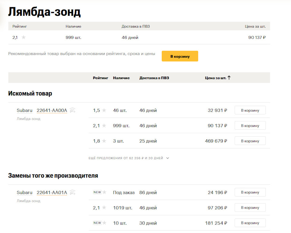This screenshot has width=291, height=233.
Task: Click rating star in recommended row 2,1
Action: 24,37
